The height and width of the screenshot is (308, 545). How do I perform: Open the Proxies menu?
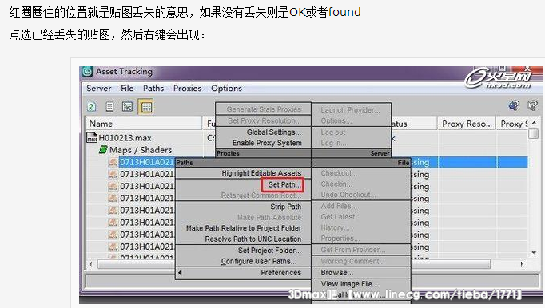187,89
